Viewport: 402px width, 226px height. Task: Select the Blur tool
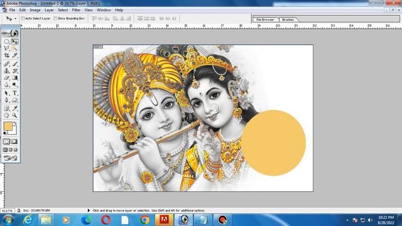click(7, 85)
